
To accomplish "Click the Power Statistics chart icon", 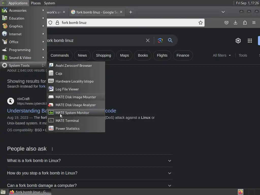I will [51, 128].
